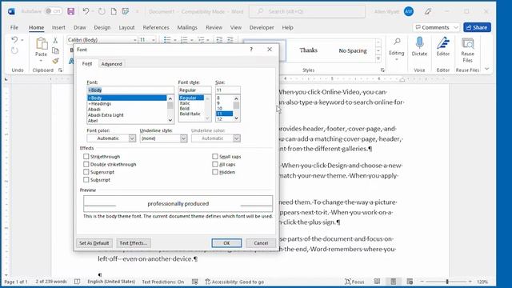Switch to Read Mode view icon
Image resolution: width=512 pixels, height=288 pixels.
[377, 282]
